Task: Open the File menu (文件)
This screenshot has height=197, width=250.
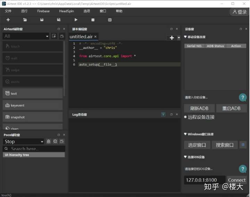Action: tap(8, 11)
